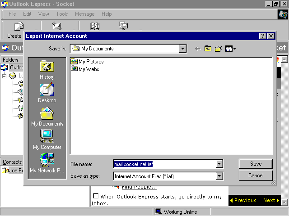Click the scroll down arrow in main pane
This screenshot has height=216, width=289.
[x=284, y=203]
